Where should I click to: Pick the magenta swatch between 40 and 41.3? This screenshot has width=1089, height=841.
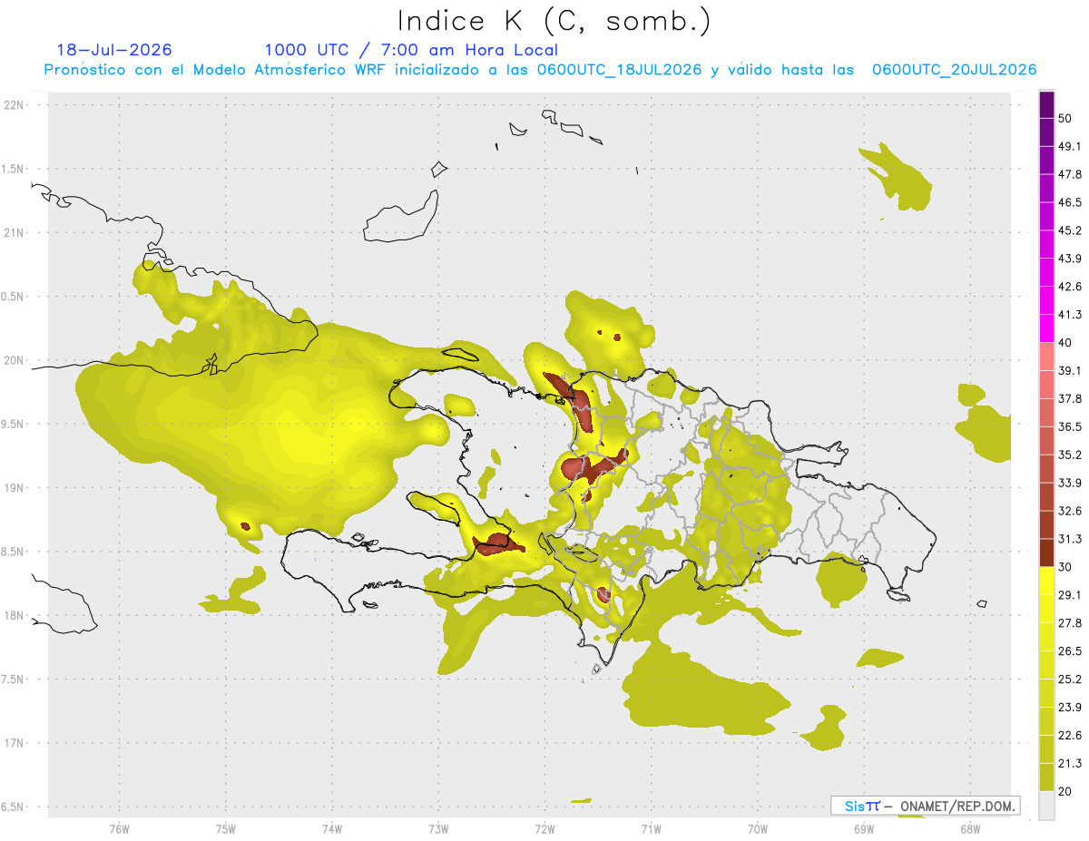click(x=1046, y=328)
